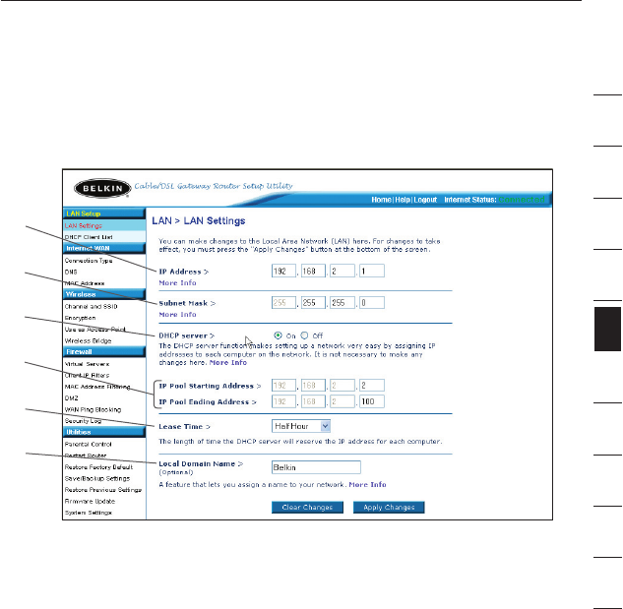Open DMZ settings page
This screenshot has height=609, width=623.
[x=72, y=398]
